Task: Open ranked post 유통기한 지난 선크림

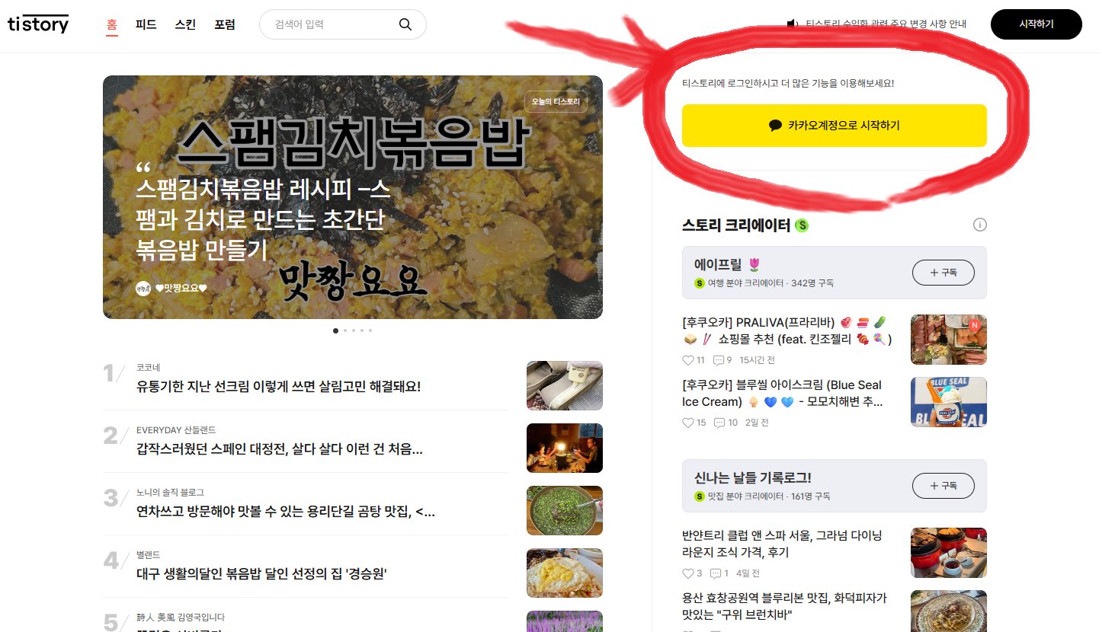Action: pos(279,387)
